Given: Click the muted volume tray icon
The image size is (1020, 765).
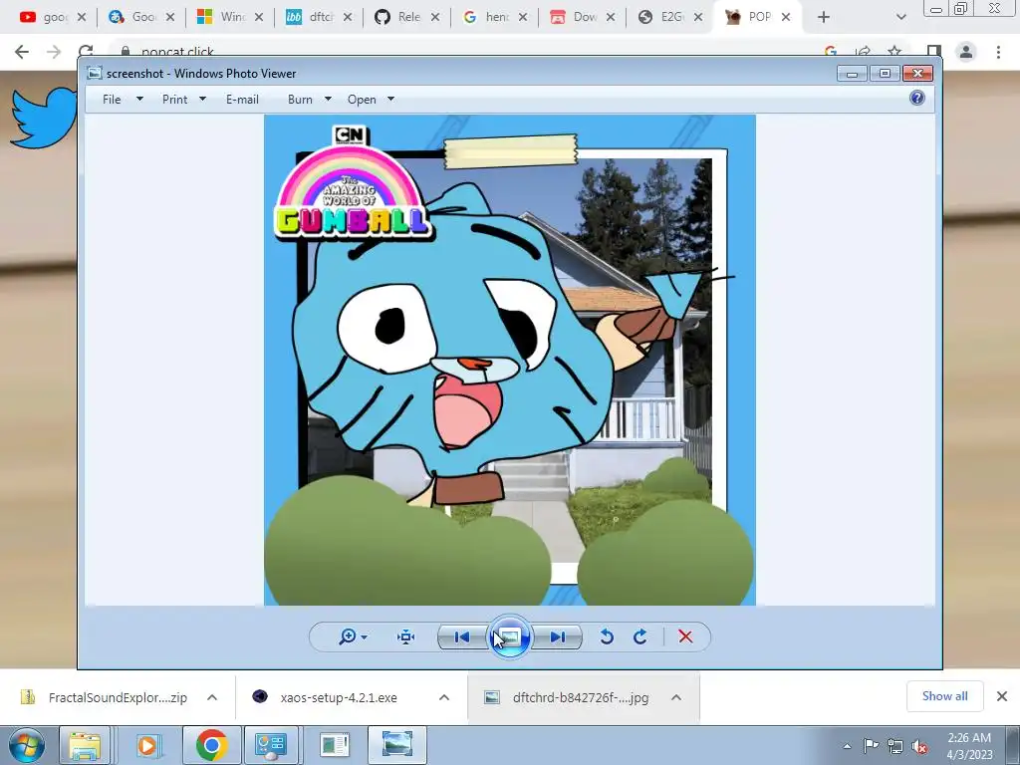Looking at the screenshot, I should point(919,747).
